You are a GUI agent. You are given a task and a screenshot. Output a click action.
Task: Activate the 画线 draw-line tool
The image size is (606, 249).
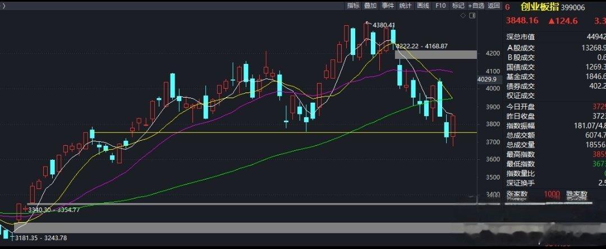click(423, 6)
